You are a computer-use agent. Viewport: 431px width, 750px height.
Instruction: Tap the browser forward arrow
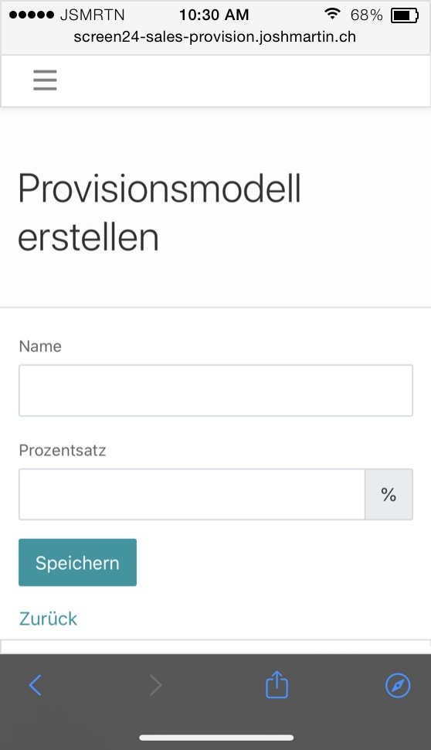[x=156, y=685]
